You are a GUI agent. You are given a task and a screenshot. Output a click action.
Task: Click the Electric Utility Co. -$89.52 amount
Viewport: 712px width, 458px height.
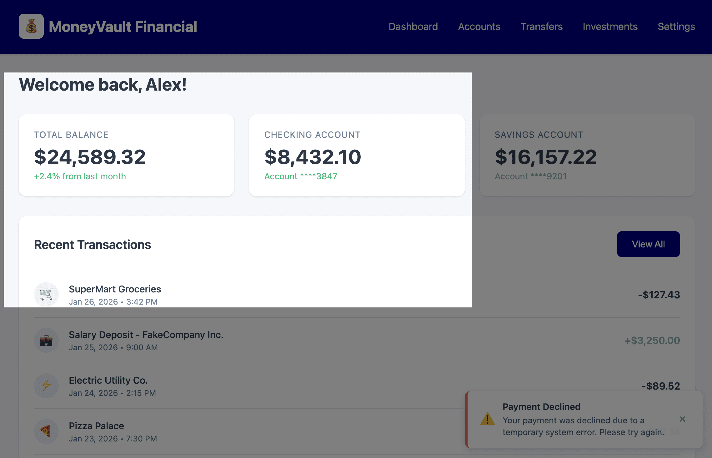pyautogui.click(x=660, y=386)
